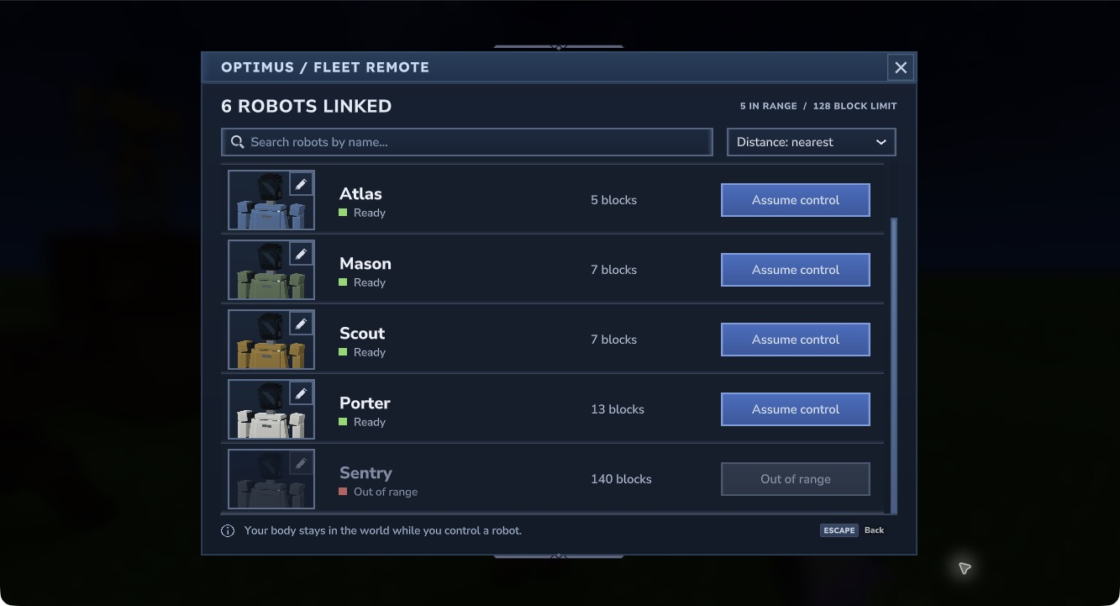Image resolution: width=1120 pixels, height=606 pixels.
Task: Select the white Porter robot thumbnail
Action: tap(271, 409)
